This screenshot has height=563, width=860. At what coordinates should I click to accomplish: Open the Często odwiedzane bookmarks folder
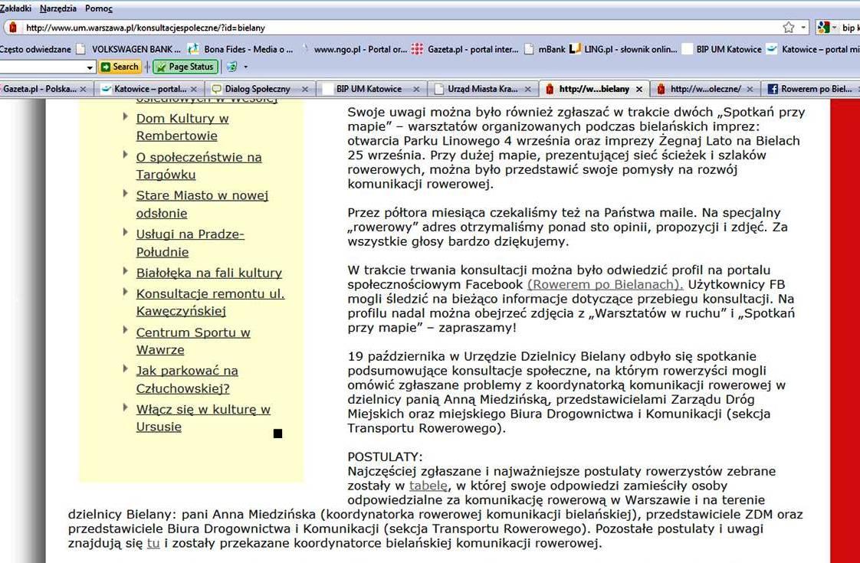click(35, 49)
